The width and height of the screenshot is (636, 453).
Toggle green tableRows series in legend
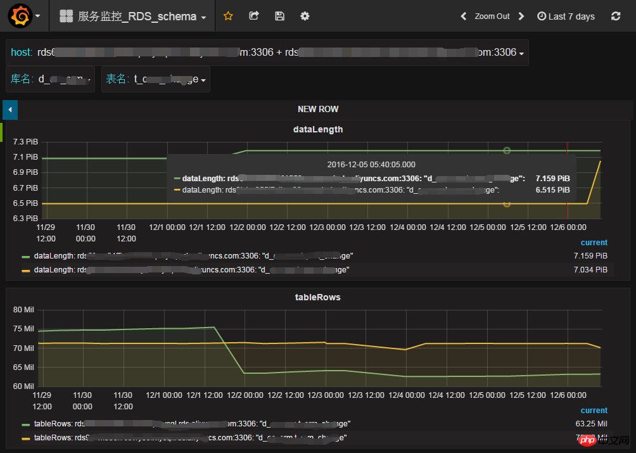(193, 424)
